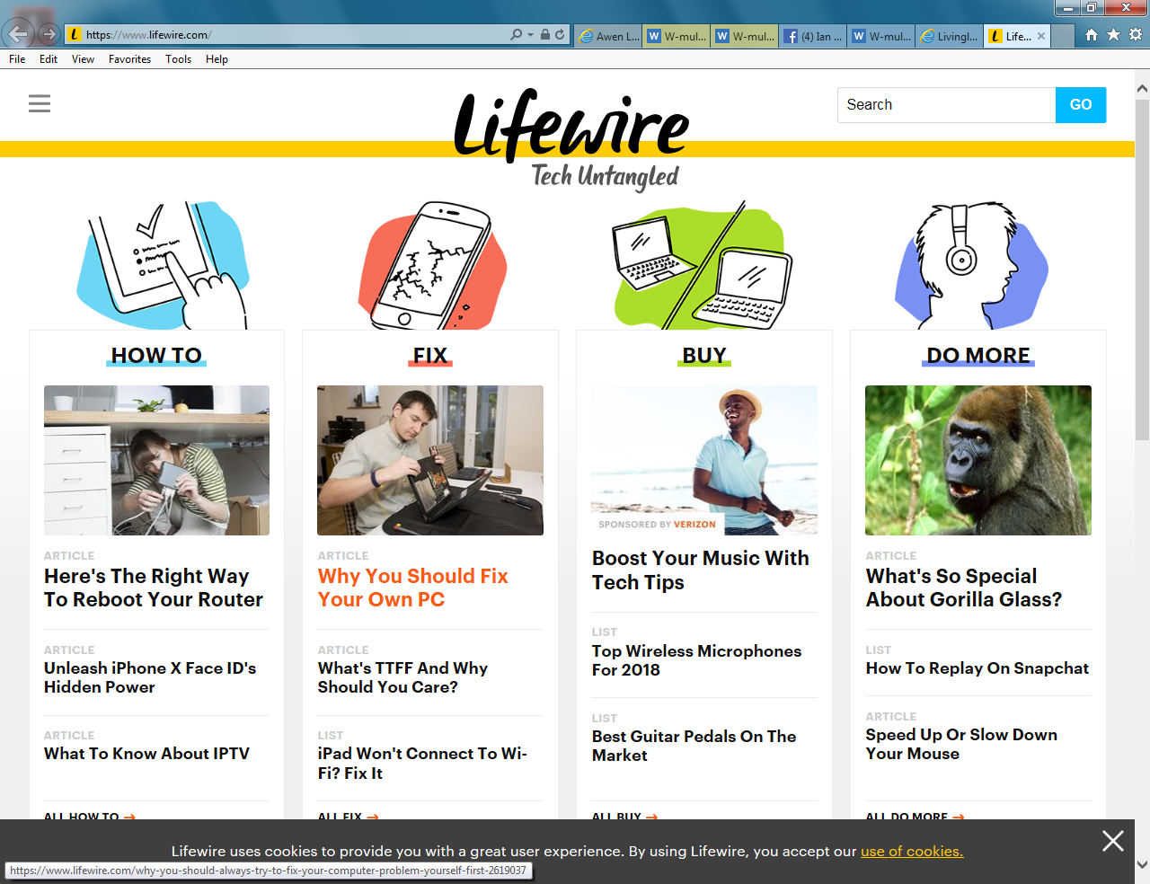Image resolution: width=1150 pixels, height=884 pixels.
Task: Click the scrollbar up arrow
Action: pos(1142,88)
